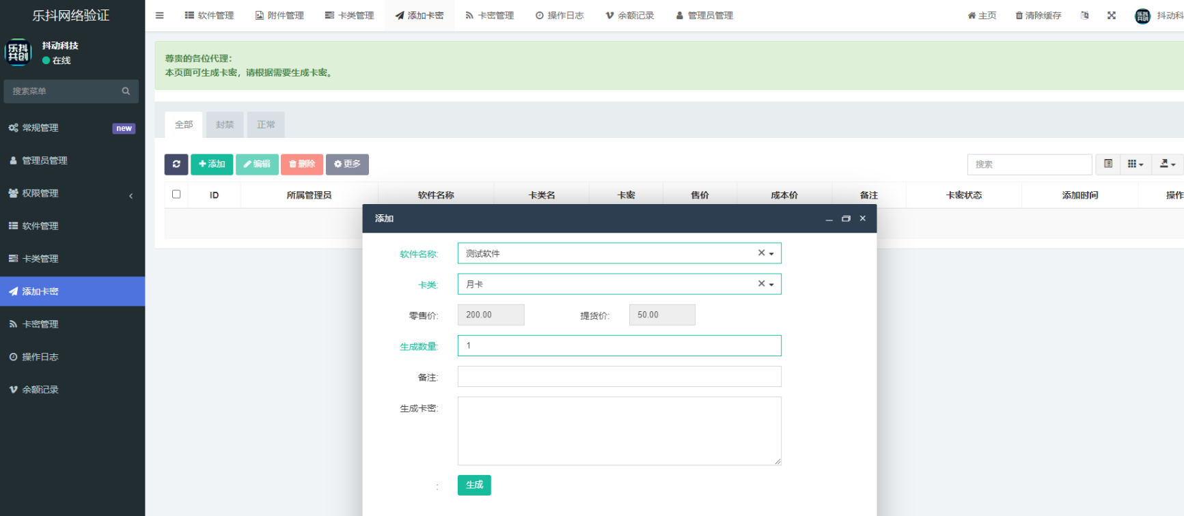Clear the 软件名称 selection with X icon
This screenshot has height=516, width=1184.
pyautogui.click(x=761, y=253)
